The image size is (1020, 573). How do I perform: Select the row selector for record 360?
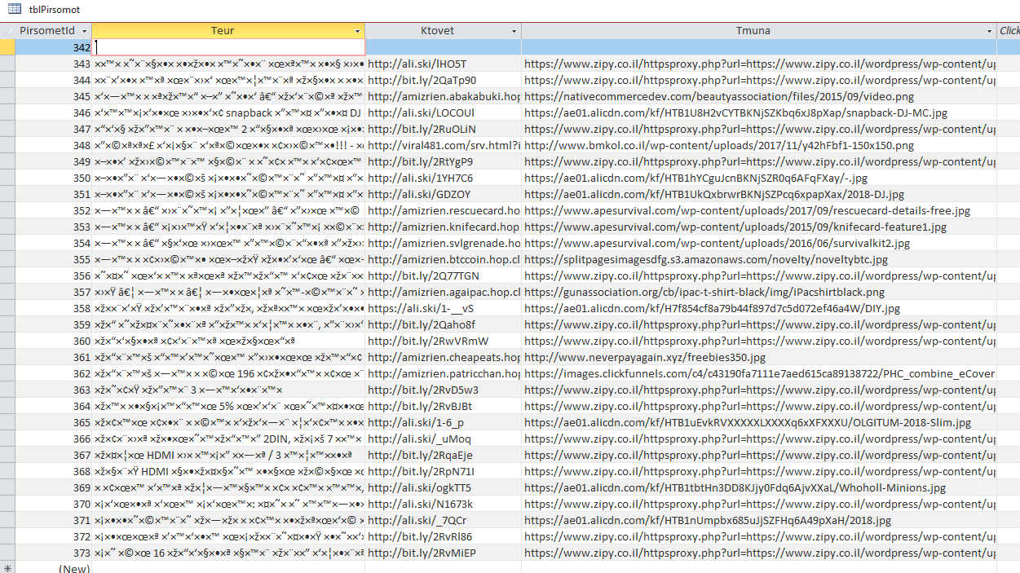7,341
